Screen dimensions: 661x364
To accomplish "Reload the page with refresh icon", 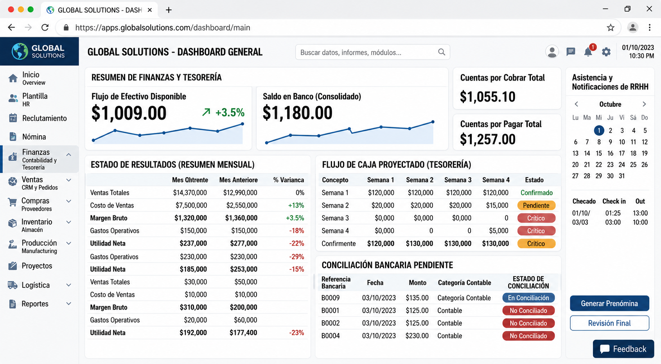I will [45, 27].
